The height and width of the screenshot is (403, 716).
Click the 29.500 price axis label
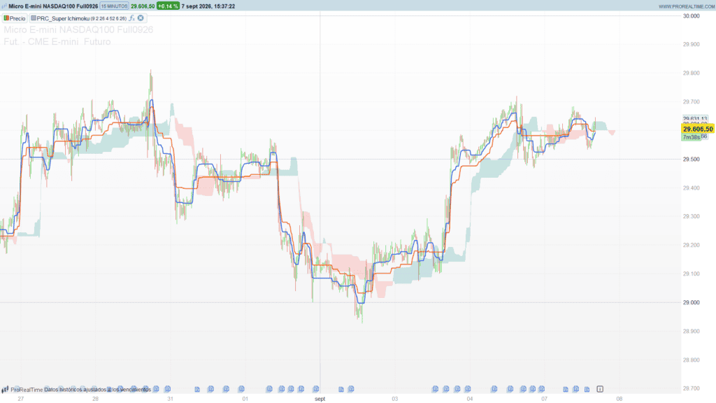click(x=692, y=160)
